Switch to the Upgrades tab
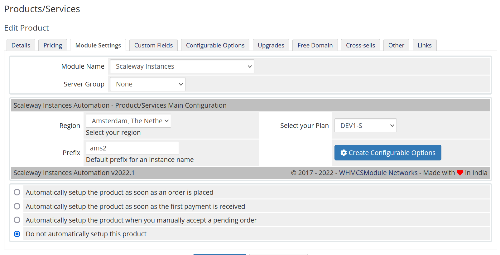Screen dimensions: 500x255 click(x=271, y=45)
